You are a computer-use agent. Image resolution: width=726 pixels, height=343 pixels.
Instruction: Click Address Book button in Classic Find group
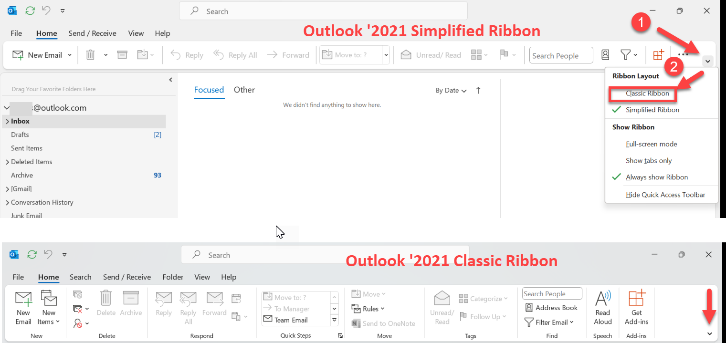pos(551,308)
